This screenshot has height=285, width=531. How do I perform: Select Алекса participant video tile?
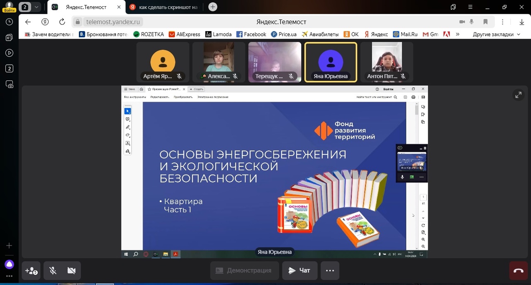pyautogui.click(x=219, y=62)
